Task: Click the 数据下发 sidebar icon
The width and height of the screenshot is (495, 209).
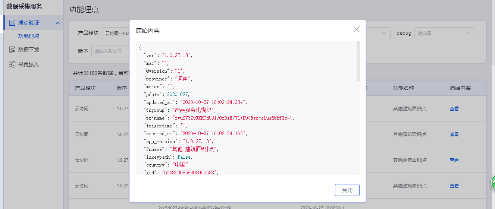Action: 12,50
